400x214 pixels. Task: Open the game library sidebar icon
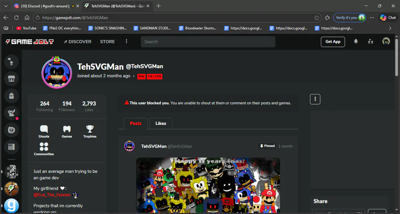(11, 147)
